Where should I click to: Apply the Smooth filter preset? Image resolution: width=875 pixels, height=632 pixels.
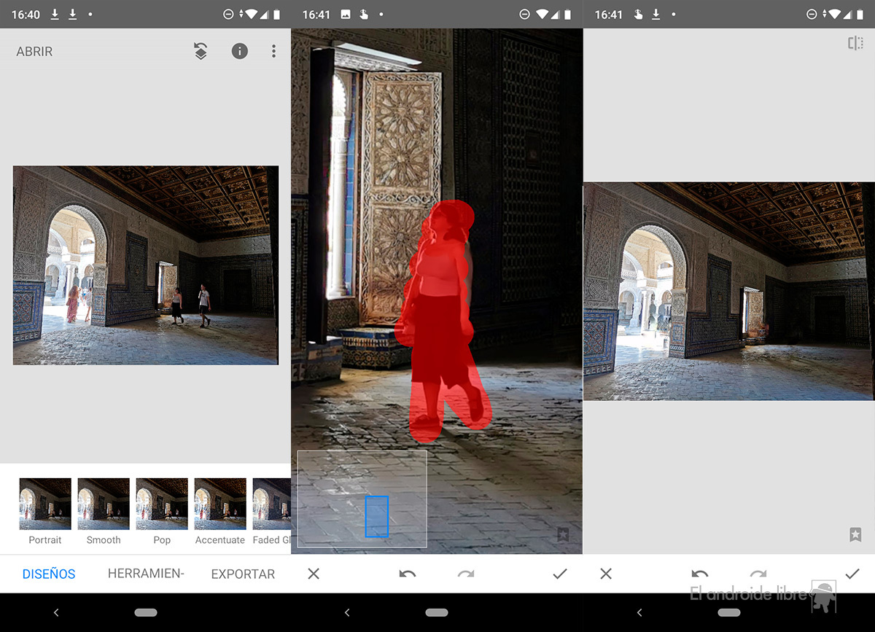tap(104, 504)
